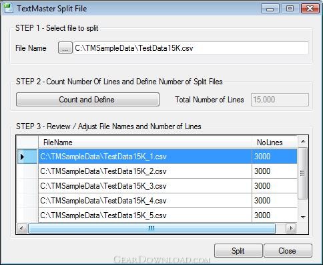Click NoLines value 3000 for TestData15K_4.csv
The height and width of the screenshot is (265, 323).
(274, 201)
